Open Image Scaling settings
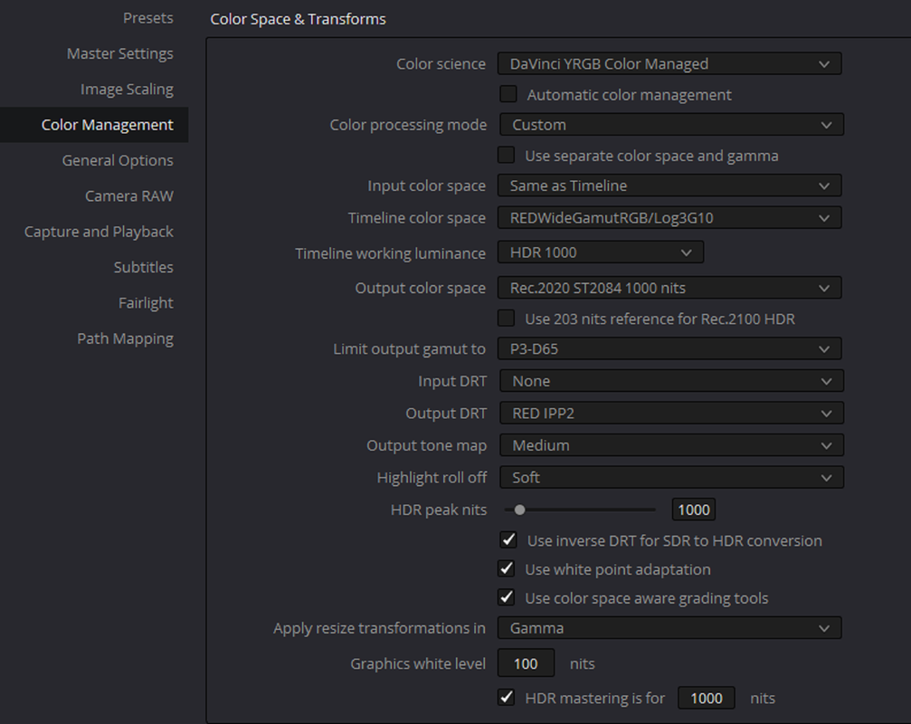 127,89
